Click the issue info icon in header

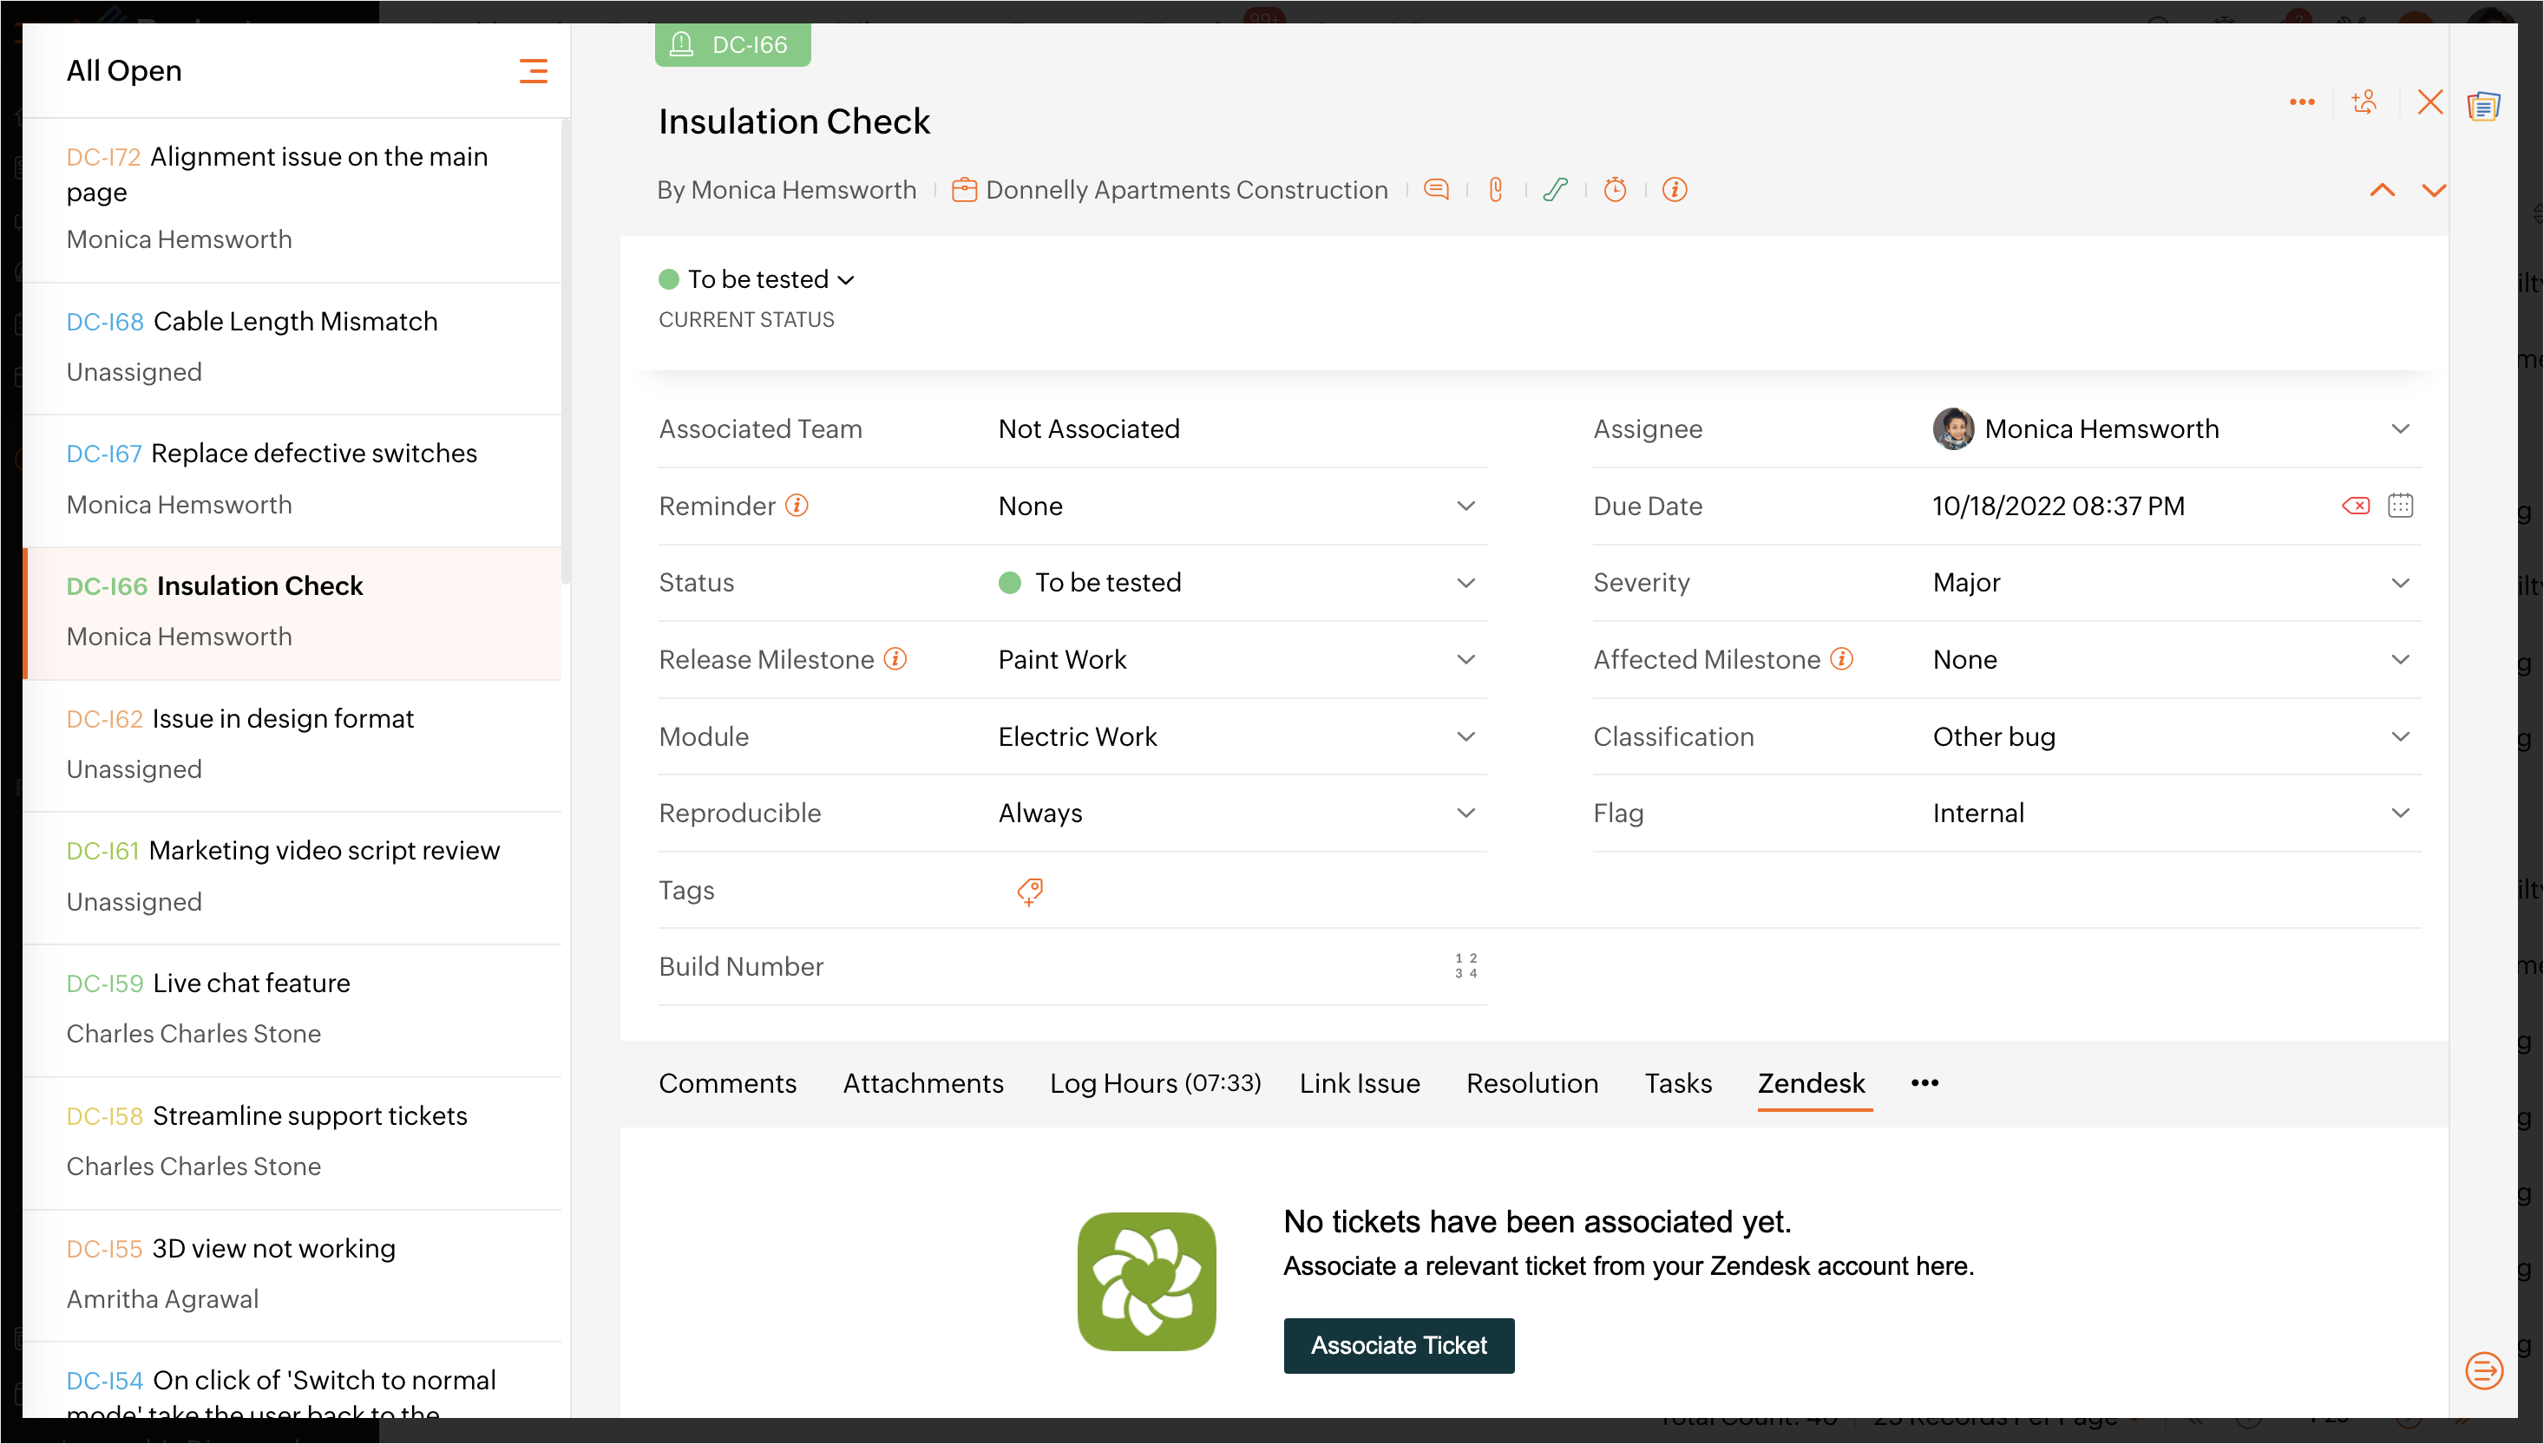1675,189
